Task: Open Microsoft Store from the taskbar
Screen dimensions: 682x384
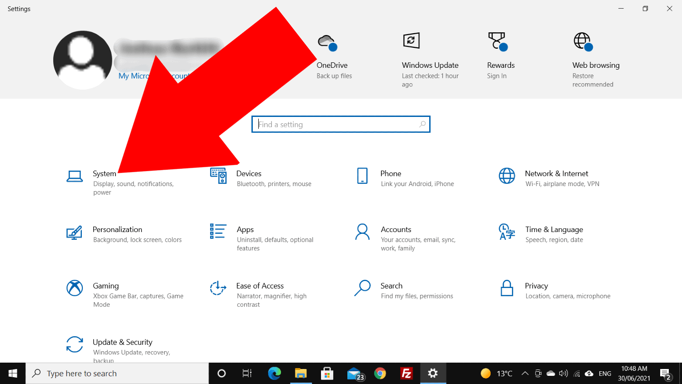Action: [327, 374]
